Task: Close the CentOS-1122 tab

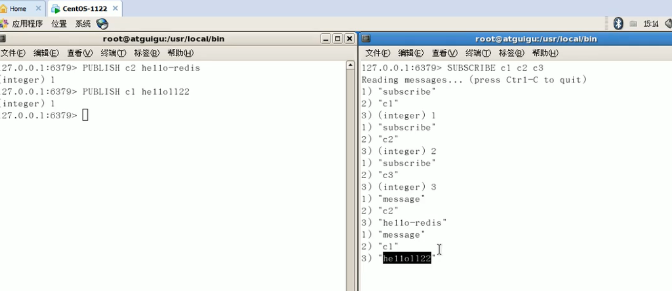Action: point(115,8)
